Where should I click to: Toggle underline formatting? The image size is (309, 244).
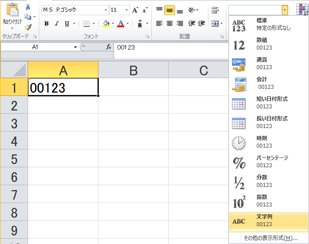[x=67, y=24]
